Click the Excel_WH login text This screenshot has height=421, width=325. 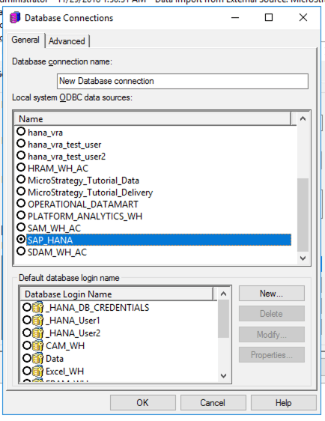pyautogui.click(x=64, y=372)
